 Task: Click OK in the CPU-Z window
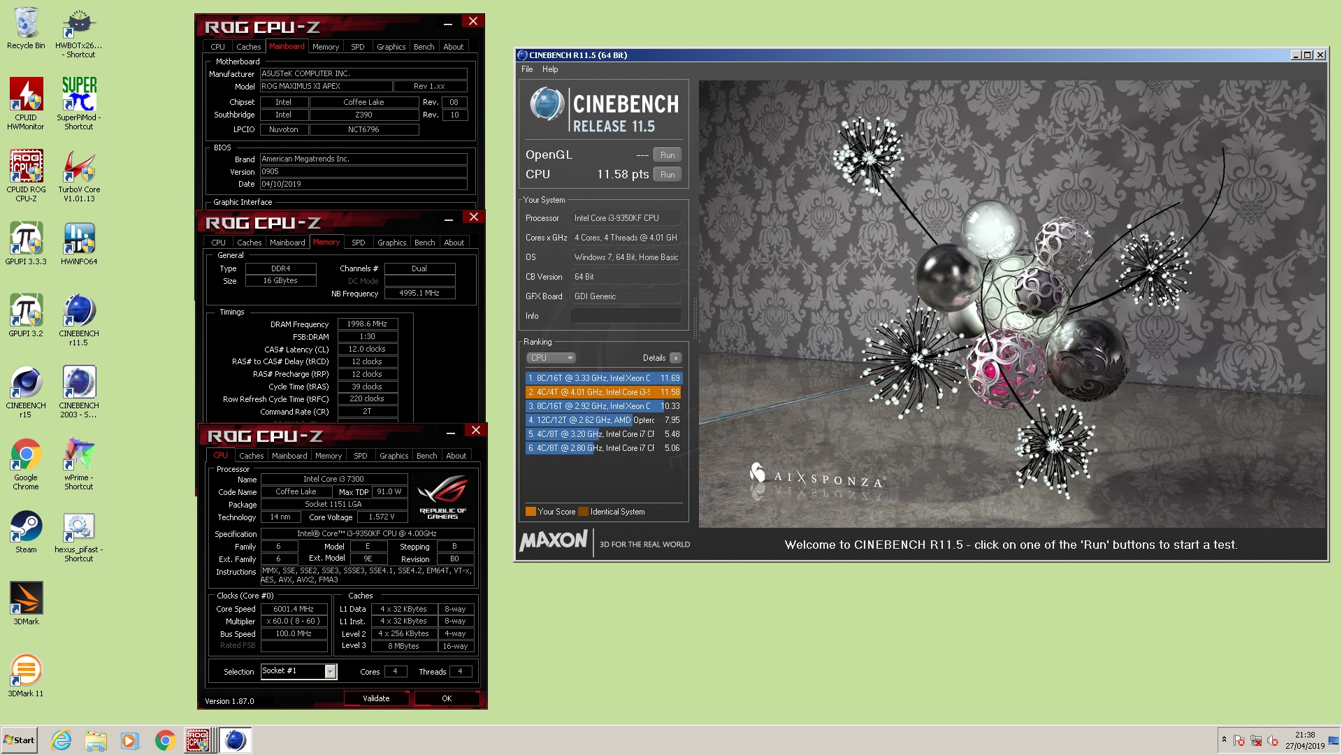[447, 698]
